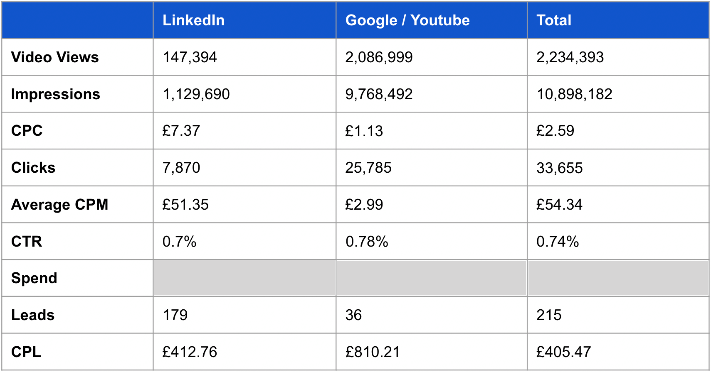The image size is (711, 372).
Task: Select the Google CTR value 0.78%
Action: coord(367,242)
